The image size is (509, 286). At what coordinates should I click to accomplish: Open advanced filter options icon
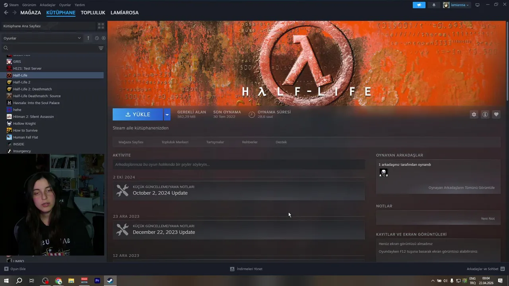coord(101,48)
